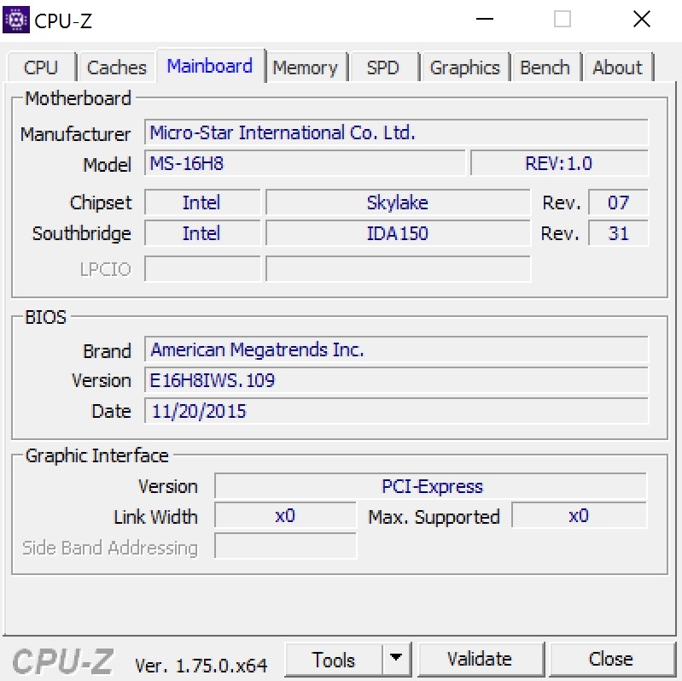Click the Southbridge IDA150 value
This screenshot has width=682, height=681.
tap(398, 233)
